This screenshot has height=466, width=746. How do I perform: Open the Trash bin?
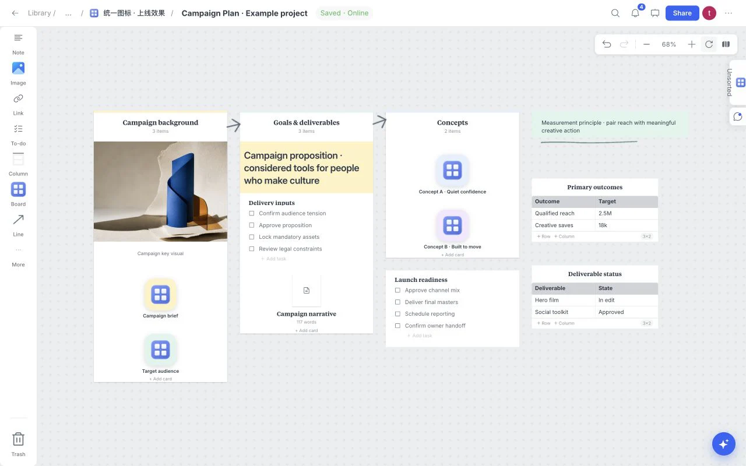tap(18, 444)
